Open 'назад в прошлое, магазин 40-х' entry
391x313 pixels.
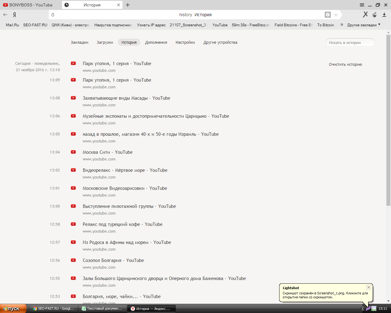tap(151, 134)
